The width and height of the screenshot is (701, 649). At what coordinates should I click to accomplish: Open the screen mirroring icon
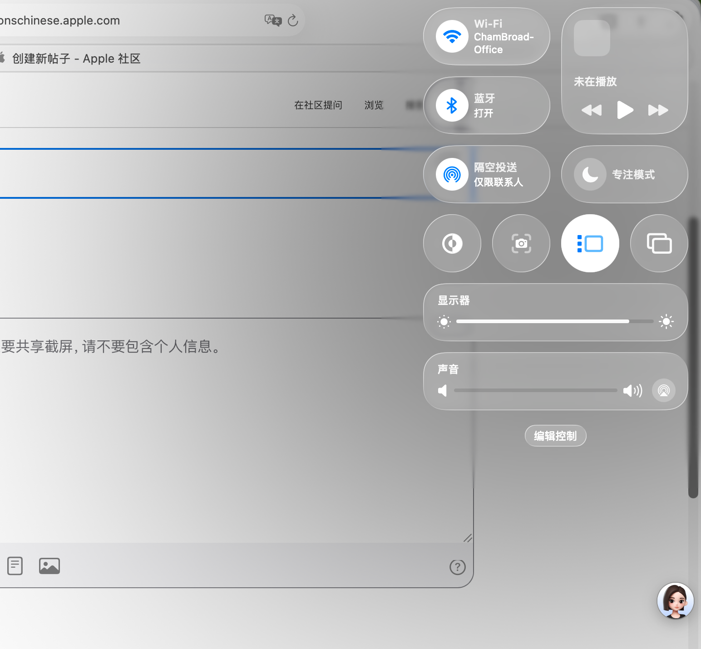(659, 243)
